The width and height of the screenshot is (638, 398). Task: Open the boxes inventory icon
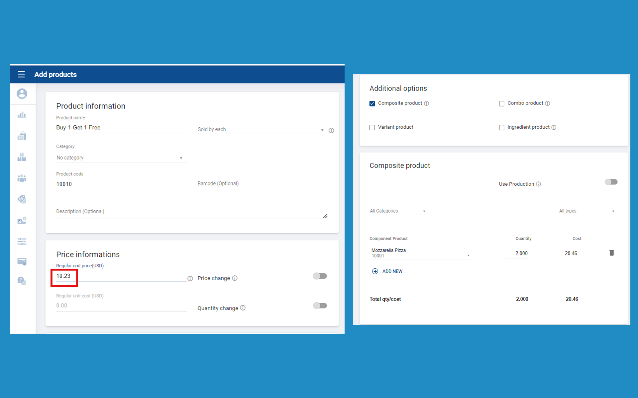pos(22,157)
